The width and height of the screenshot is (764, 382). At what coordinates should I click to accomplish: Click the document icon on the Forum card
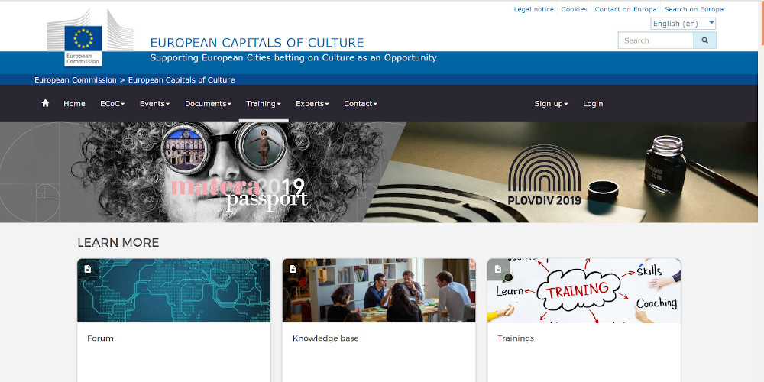pyautogui.click(x=88, y=269)
